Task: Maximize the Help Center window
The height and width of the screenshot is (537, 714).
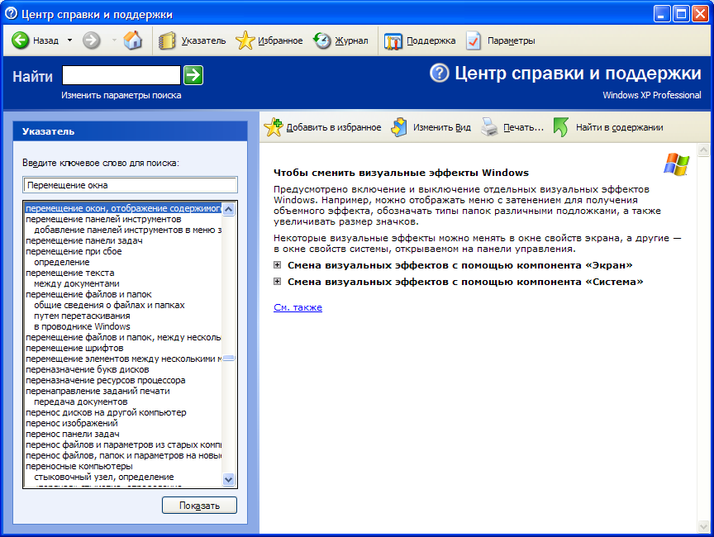Action: tap(681, 14)
